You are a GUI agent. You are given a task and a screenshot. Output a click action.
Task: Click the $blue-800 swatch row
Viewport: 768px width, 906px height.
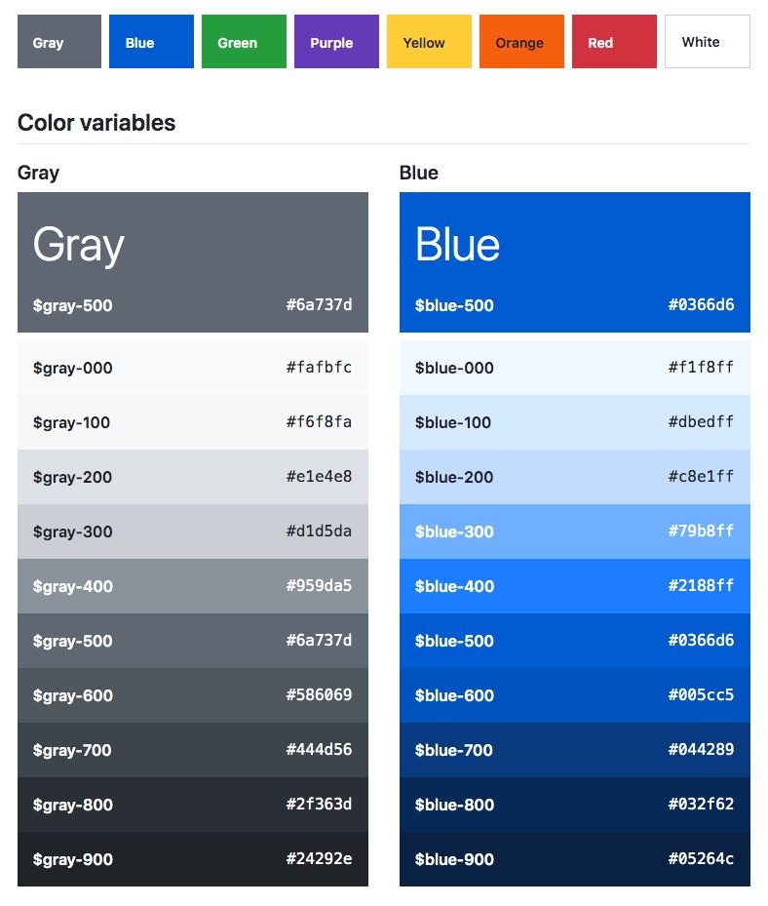[x=575, y=805]
